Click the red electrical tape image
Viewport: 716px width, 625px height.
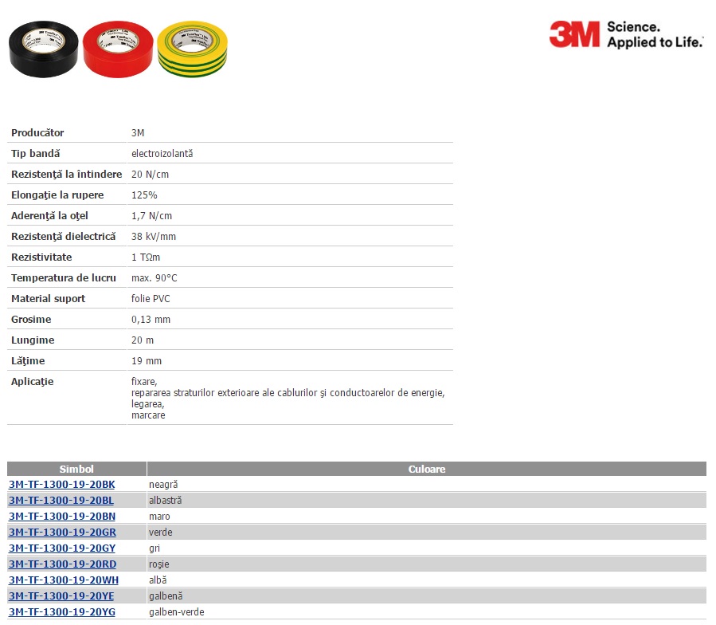point(118,49)
